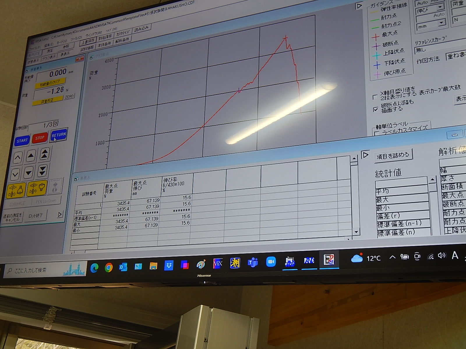Click the 本体条件 toolbar button

point(104,44)
